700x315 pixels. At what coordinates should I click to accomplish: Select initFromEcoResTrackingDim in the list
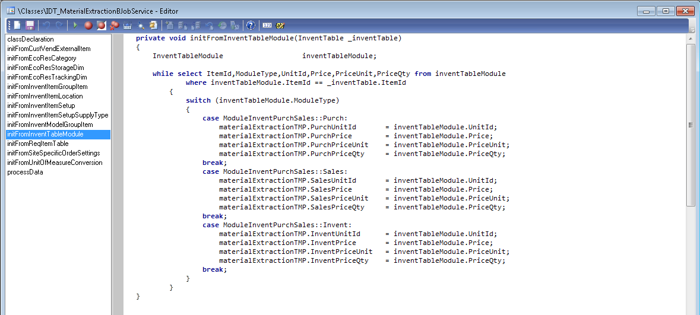click(47, 77)
